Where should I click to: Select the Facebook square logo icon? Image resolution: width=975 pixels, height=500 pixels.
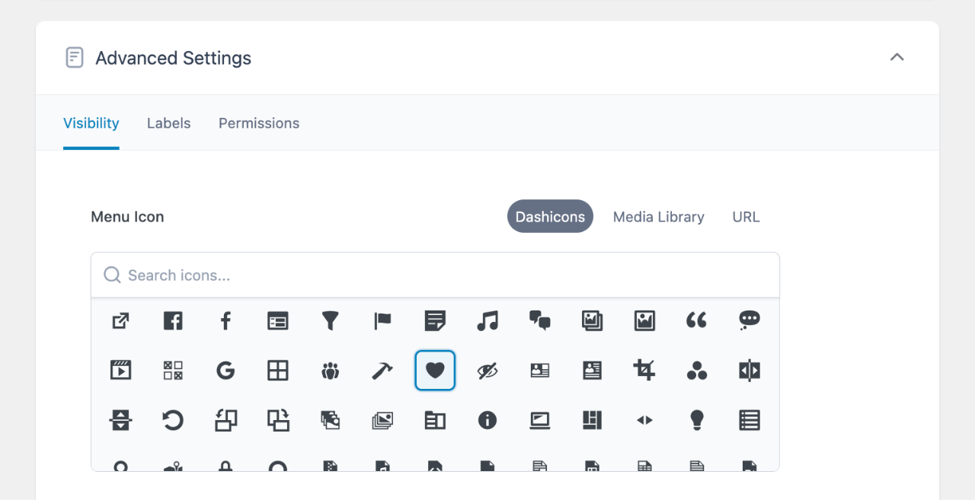(x=173, y=321)
